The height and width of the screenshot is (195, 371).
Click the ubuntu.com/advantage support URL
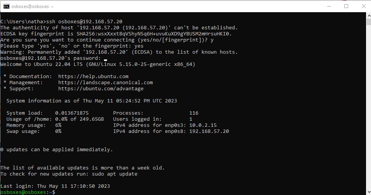coord(101,89)
